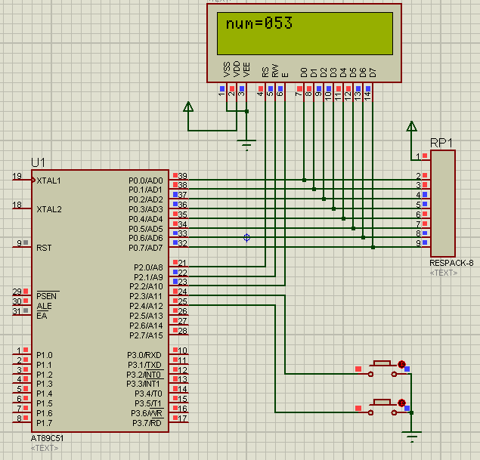
Task: Toggle the lower push button's red latch dot
Action: pos(401,403)
